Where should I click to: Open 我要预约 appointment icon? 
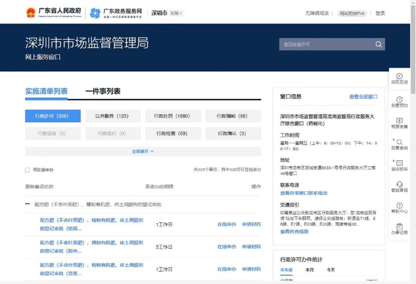399,100
